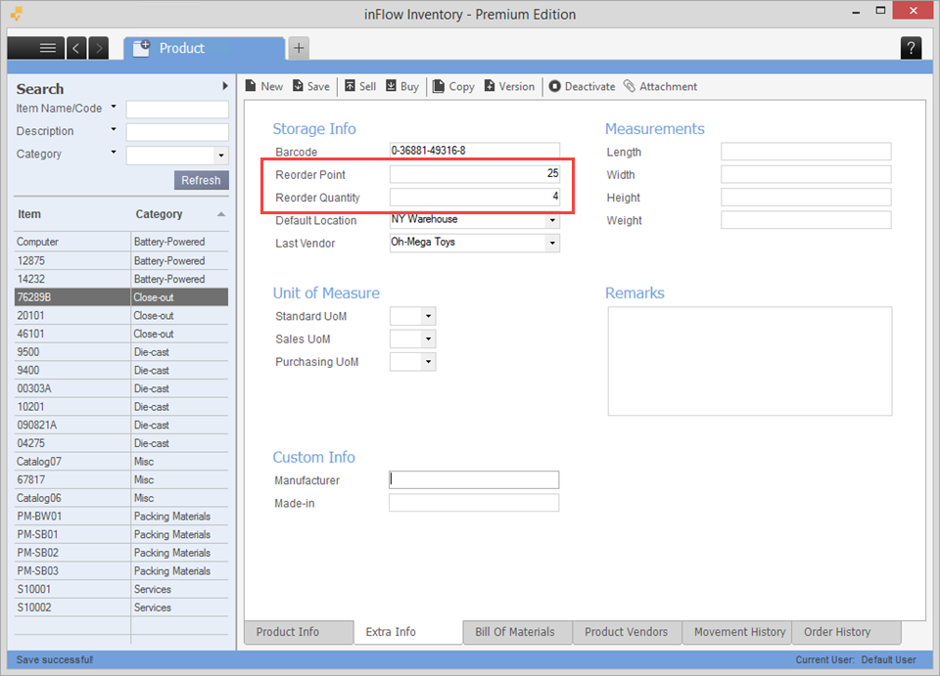The width and height of the screenshot is (940, 676).
Task: Expand the Category search combo box
Action: (x=221, y=156)
